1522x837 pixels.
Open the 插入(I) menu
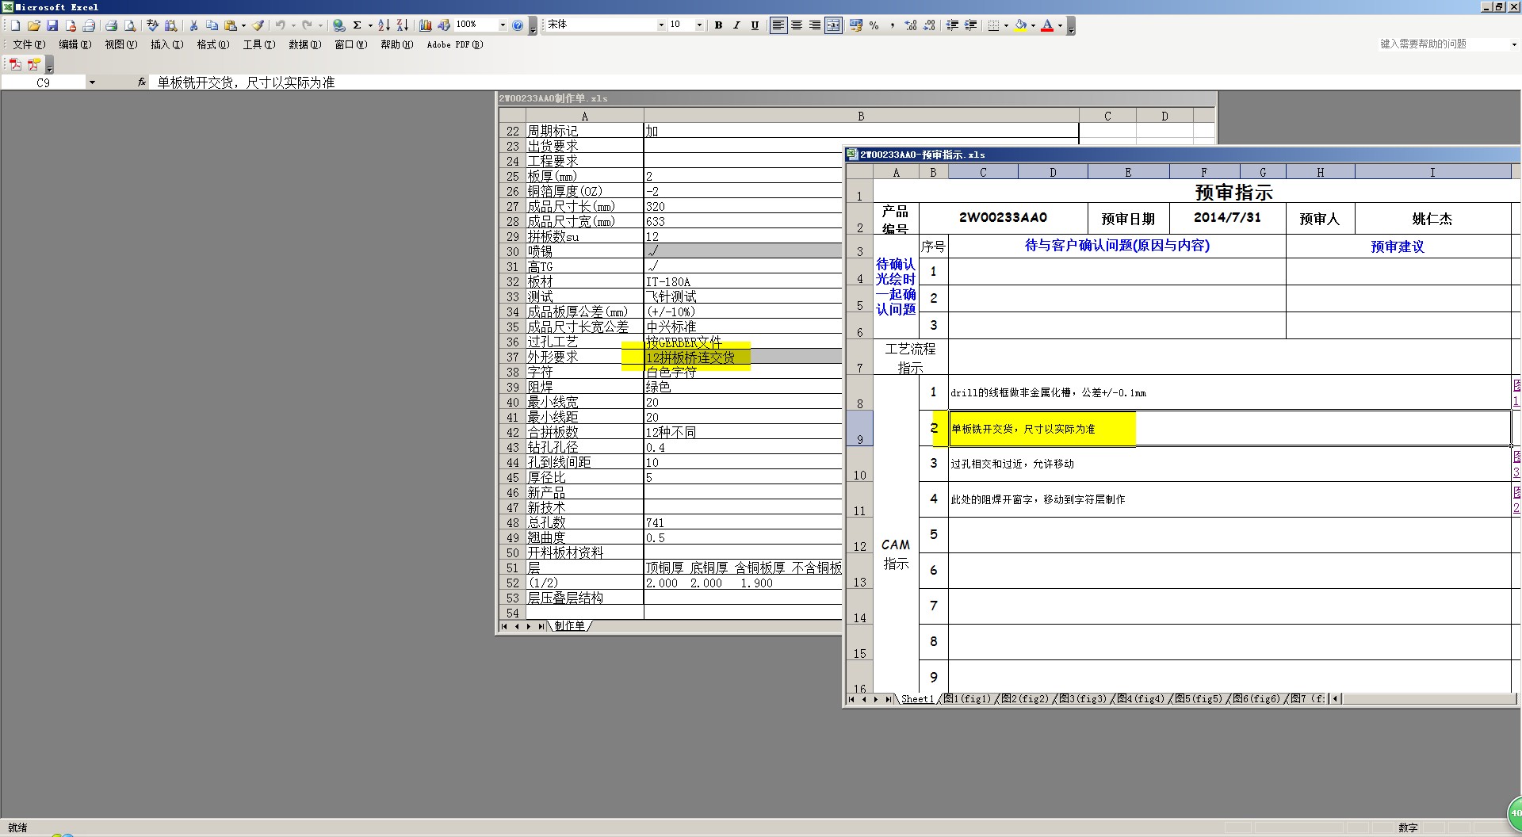(x=166, y=44)
